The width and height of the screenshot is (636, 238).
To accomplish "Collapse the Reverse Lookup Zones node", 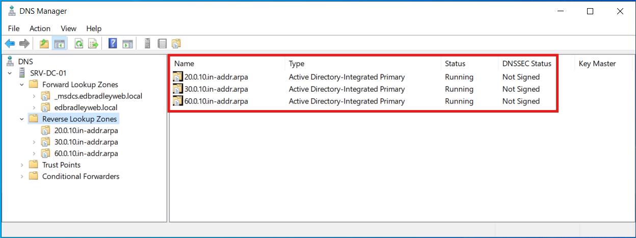I will point(21,119).
